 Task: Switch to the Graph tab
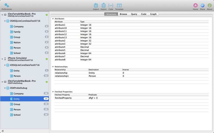coord(153,14)
